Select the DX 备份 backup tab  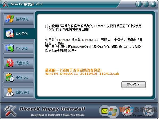point(19,34)
